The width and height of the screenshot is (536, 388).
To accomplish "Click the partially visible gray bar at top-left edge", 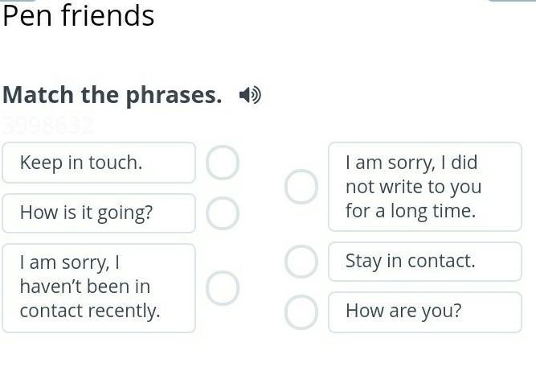I will 18,1.
